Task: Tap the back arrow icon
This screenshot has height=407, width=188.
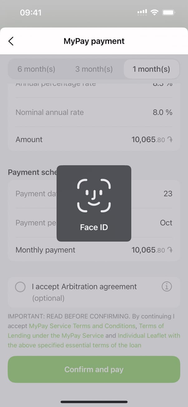Action: pos(11,41)
